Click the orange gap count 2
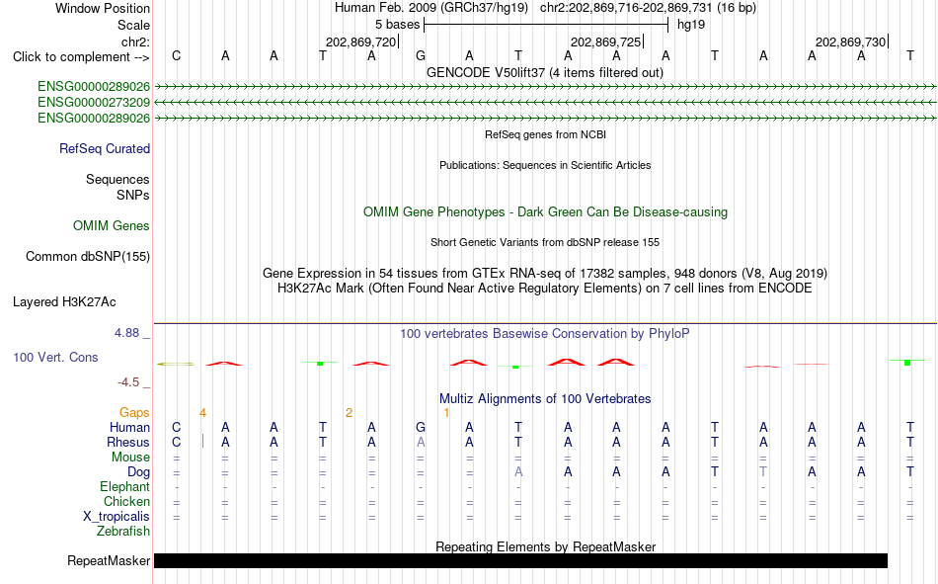Image resolution: width=938 pixels, height=584 pixels. point(349,413)
